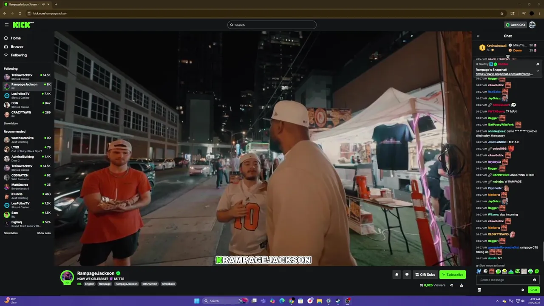Viewport: 544px width, 306px height.
Task: Report stream using warning triangle icon
Action: click(461, 285)
